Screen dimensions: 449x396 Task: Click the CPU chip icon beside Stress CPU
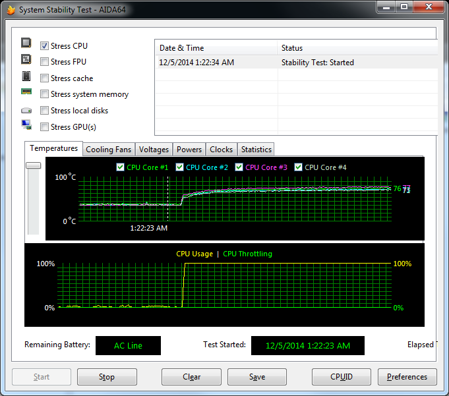pos(26,43)
